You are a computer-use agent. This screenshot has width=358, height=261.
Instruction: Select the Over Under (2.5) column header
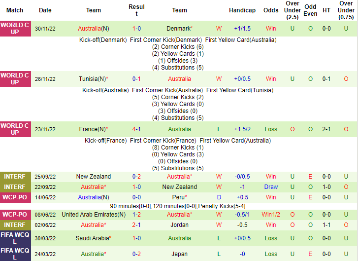point(292,10)
